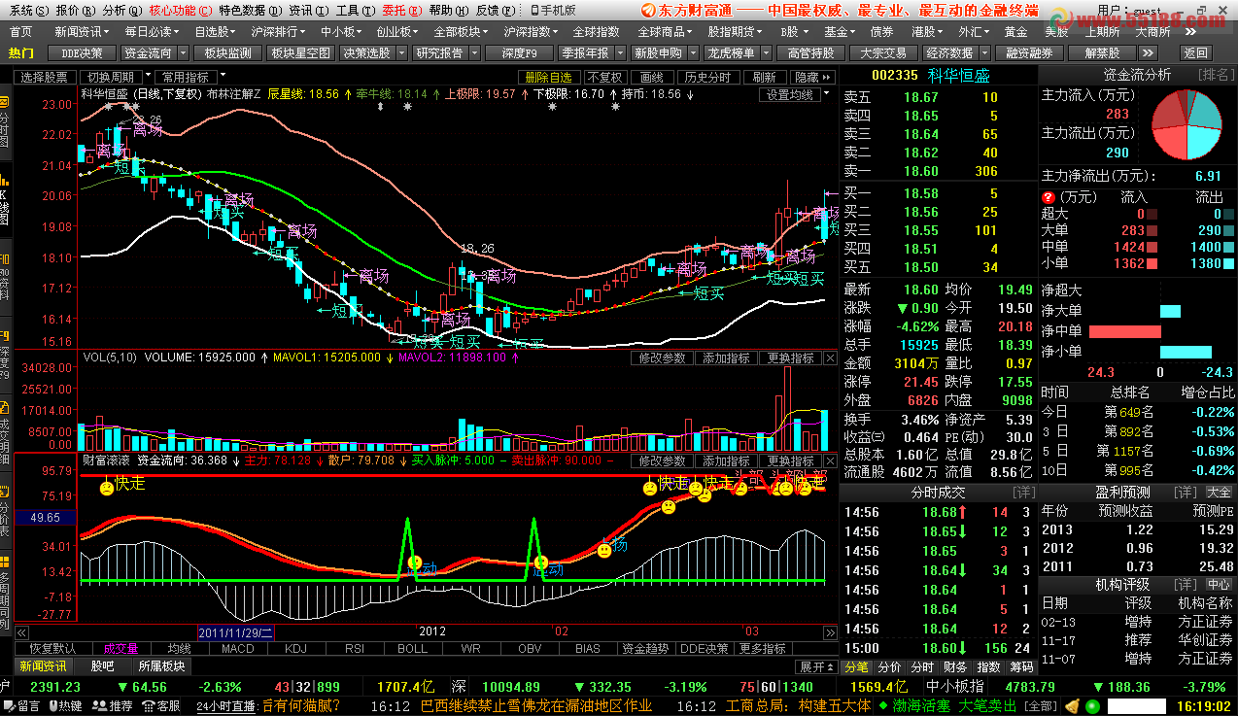Open the 研究报告 dropdown arrow
The image size is (1238, 716).
coord(474,52)
